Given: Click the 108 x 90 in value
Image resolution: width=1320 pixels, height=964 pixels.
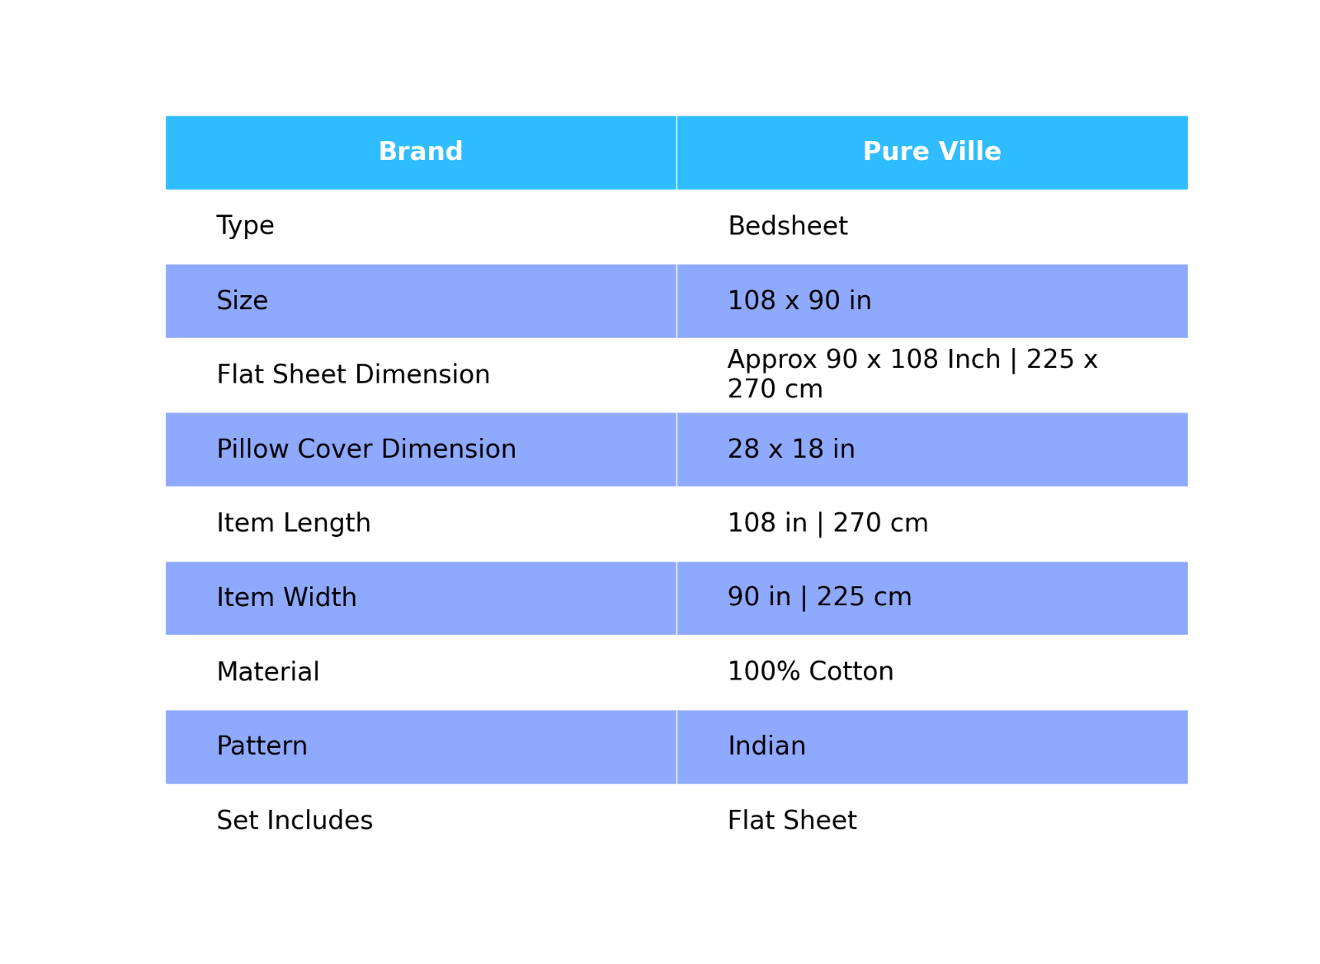Looking at the screenshot, I should [799, 301].
